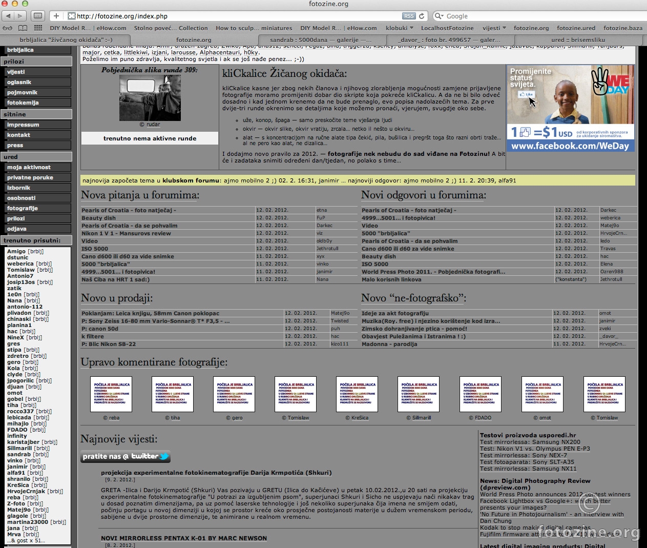
Task: Open 'Madonna - parodija' topic
Action: pyautogui.click(x=389, y=344)
